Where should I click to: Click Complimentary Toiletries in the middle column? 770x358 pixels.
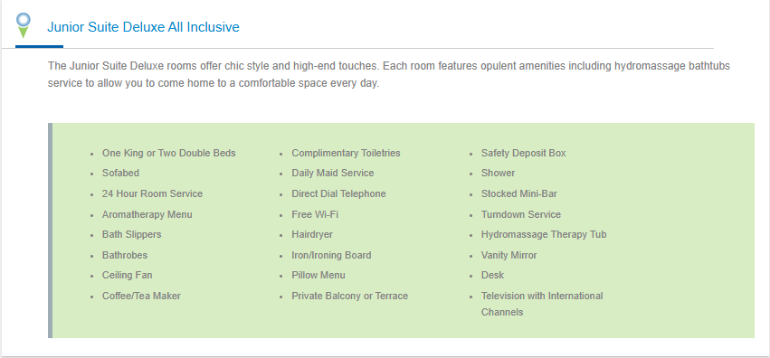(346, 153)
